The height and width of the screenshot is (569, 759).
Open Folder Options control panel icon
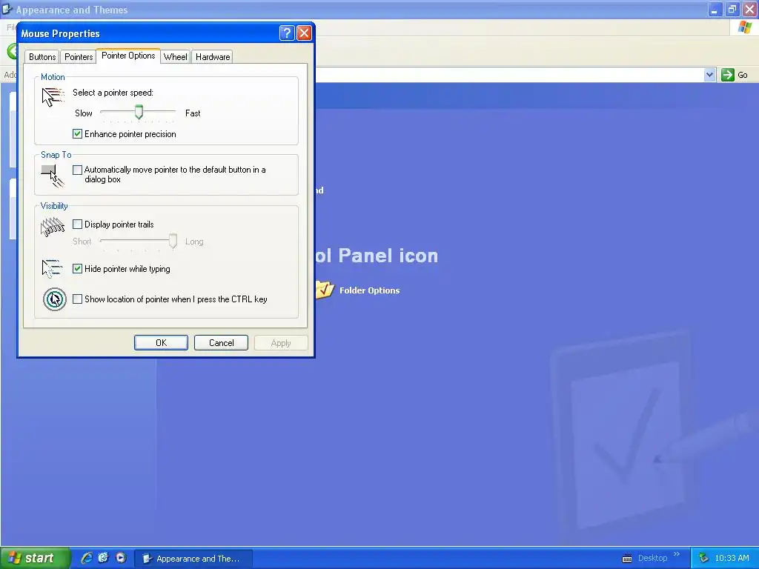coord(325,290)
